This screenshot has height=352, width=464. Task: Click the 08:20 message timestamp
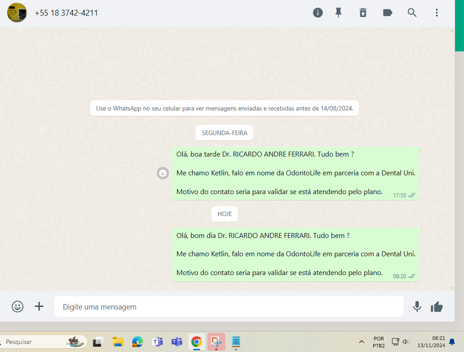pyautogui.click(x=400, y=276)
